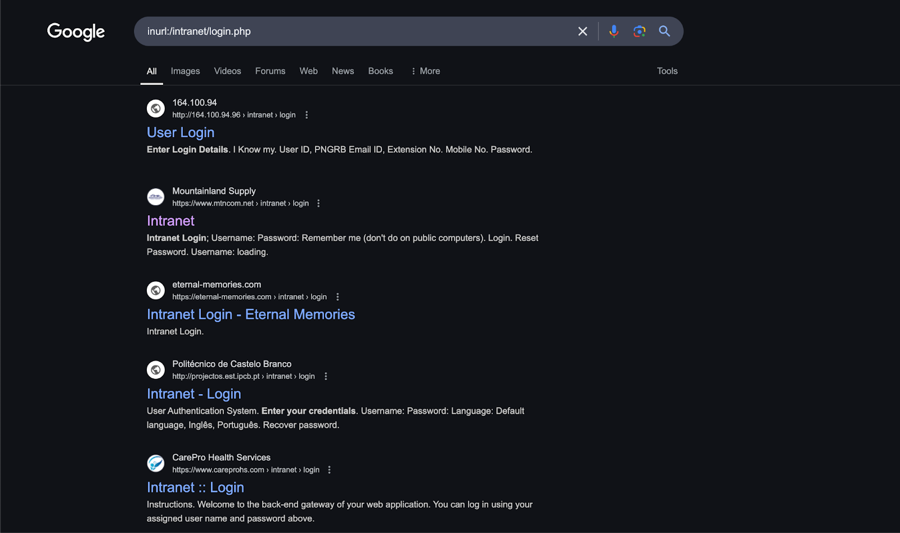
Task: Click the http://projectos.est.ipcb.pt breadcrumb URL
Action: (x=244, y=376)
